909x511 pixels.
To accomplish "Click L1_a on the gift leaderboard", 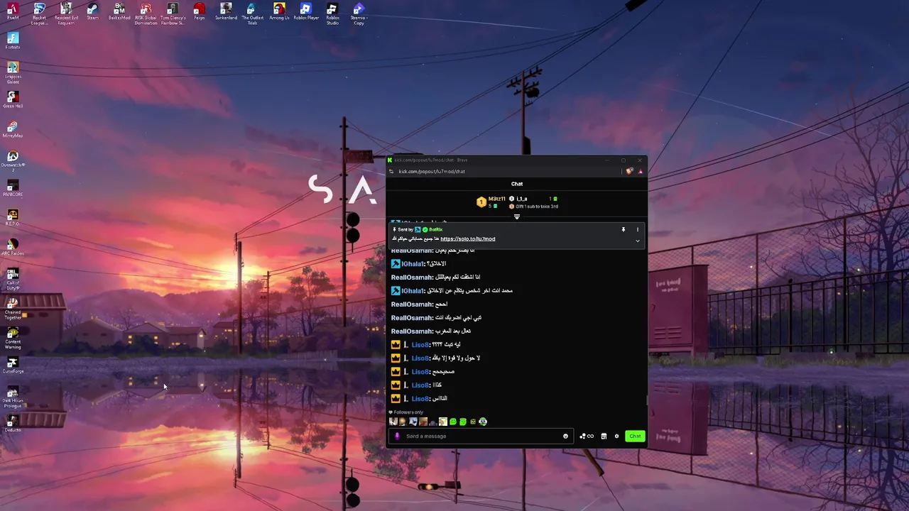I will (x=522, y=199).
